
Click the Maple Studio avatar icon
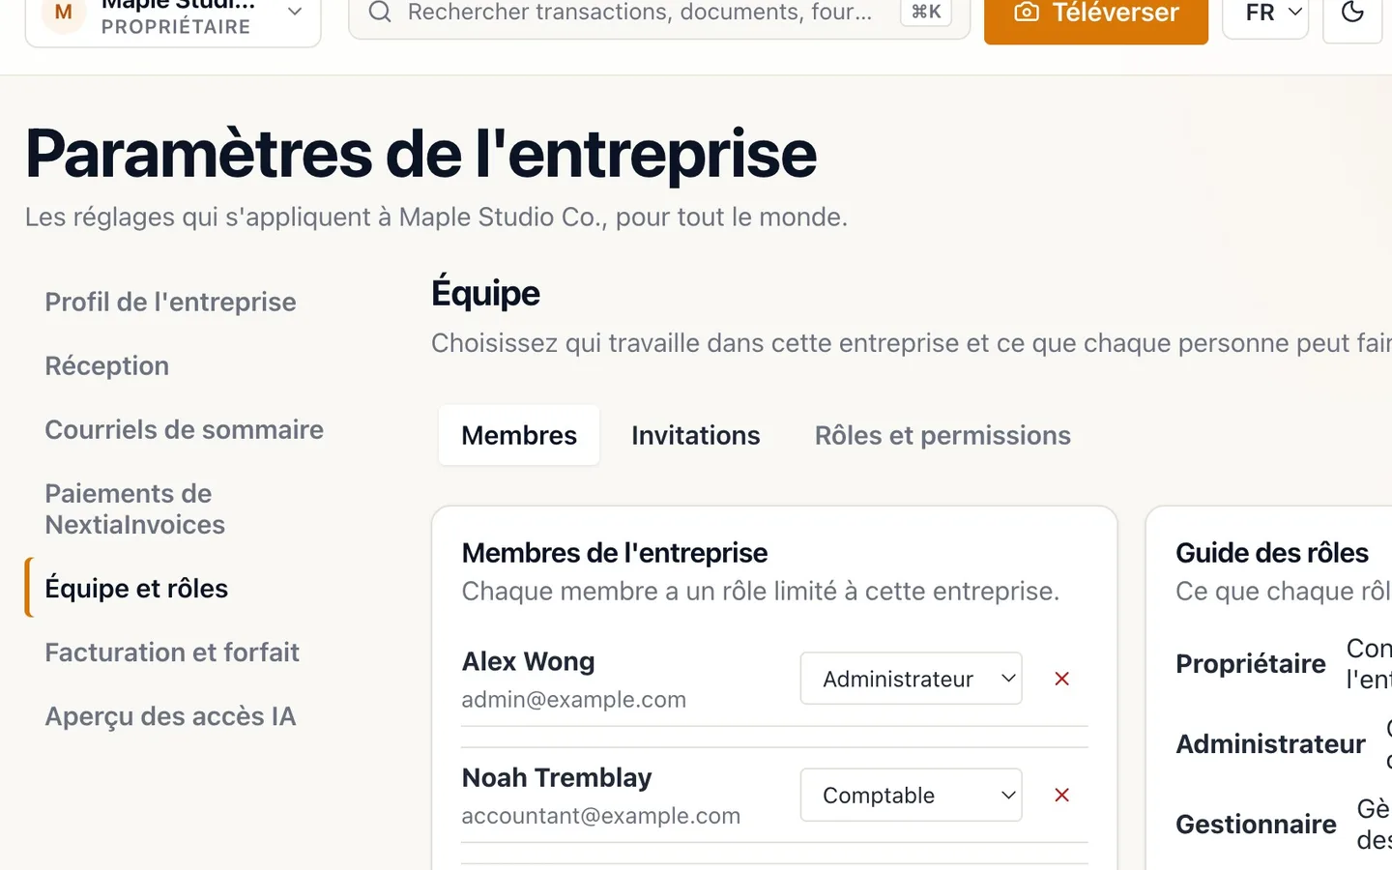[64, 14]
